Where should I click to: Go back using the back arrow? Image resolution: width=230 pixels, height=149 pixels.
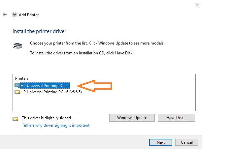[5, 15]
